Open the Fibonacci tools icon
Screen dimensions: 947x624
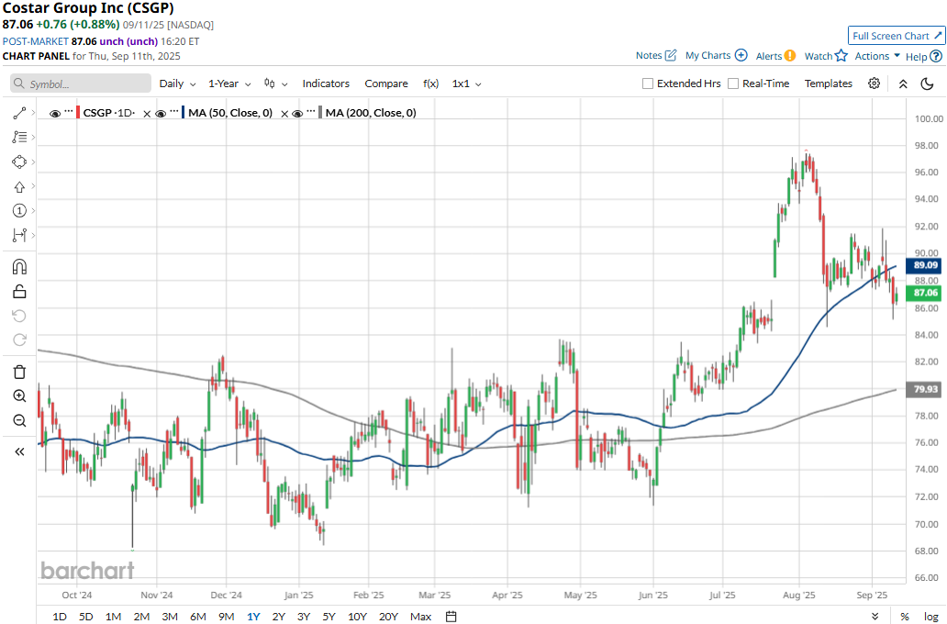19,137
